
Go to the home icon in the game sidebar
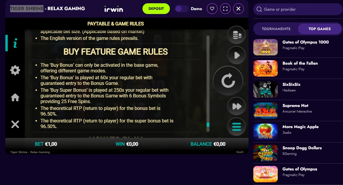pos(15,97)
